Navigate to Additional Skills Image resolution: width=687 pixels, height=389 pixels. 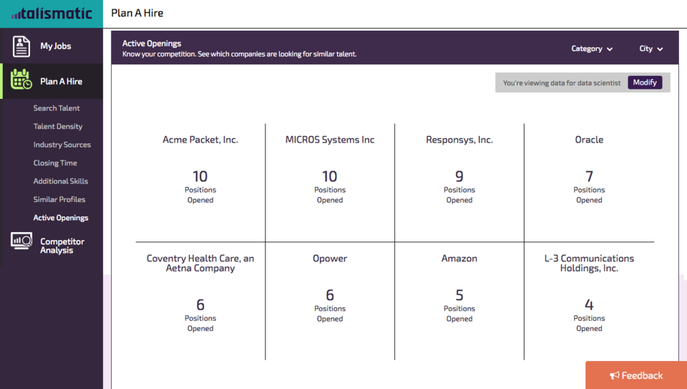pyautogui.click(x=60, y=181)
